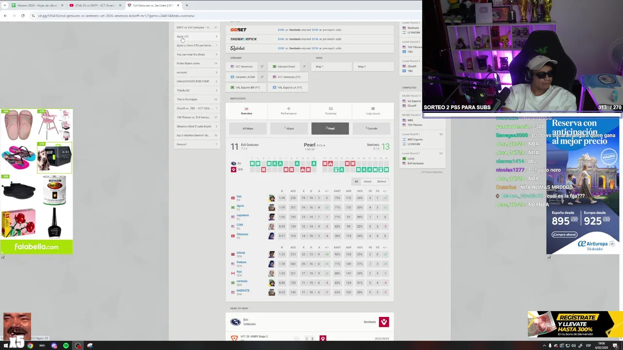Click Evil Geniuses logo in Head-to-Head
The image size is (623, 350).
click(236, 322)
